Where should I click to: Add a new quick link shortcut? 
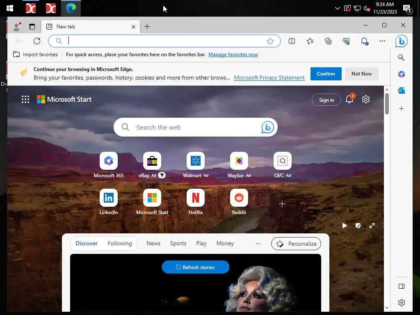282,204
